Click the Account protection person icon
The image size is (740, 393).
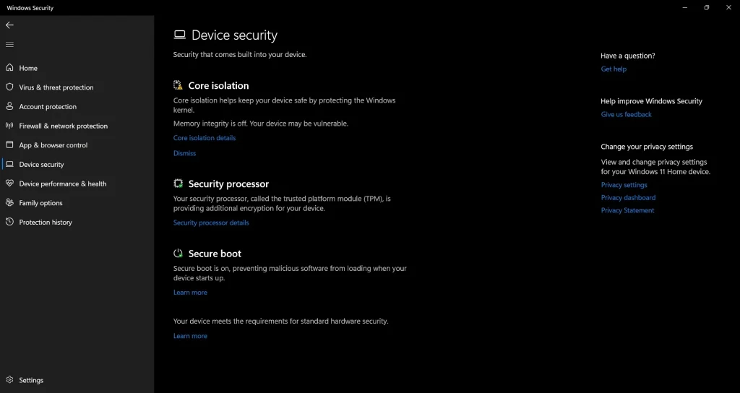[9, 106]
